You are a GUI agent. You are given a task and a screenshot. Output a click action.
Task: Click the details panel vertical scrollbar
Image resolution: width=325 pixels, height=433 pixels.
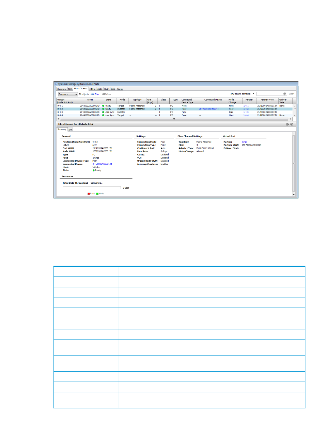294,164
